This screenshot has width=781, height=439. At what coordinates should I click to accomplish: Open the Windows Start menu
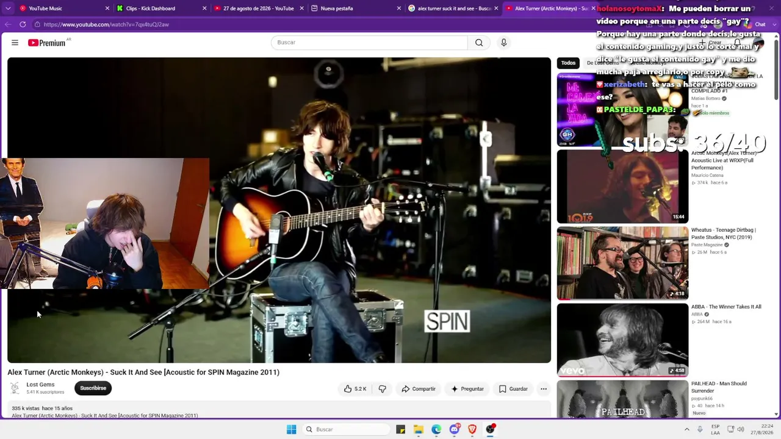[x=292, y=429]
